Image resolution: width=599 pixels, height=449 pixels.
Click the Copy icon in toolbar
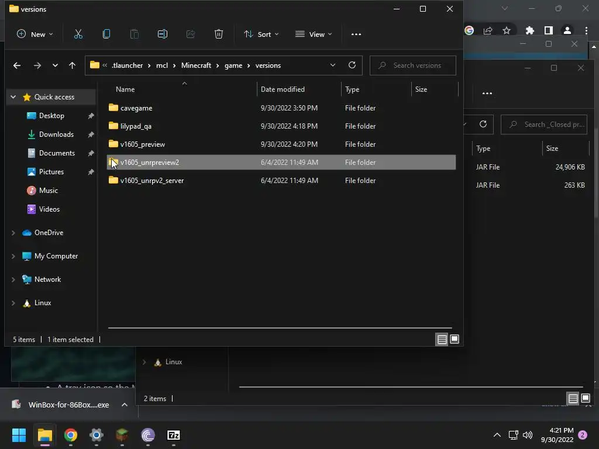(106, 34)
